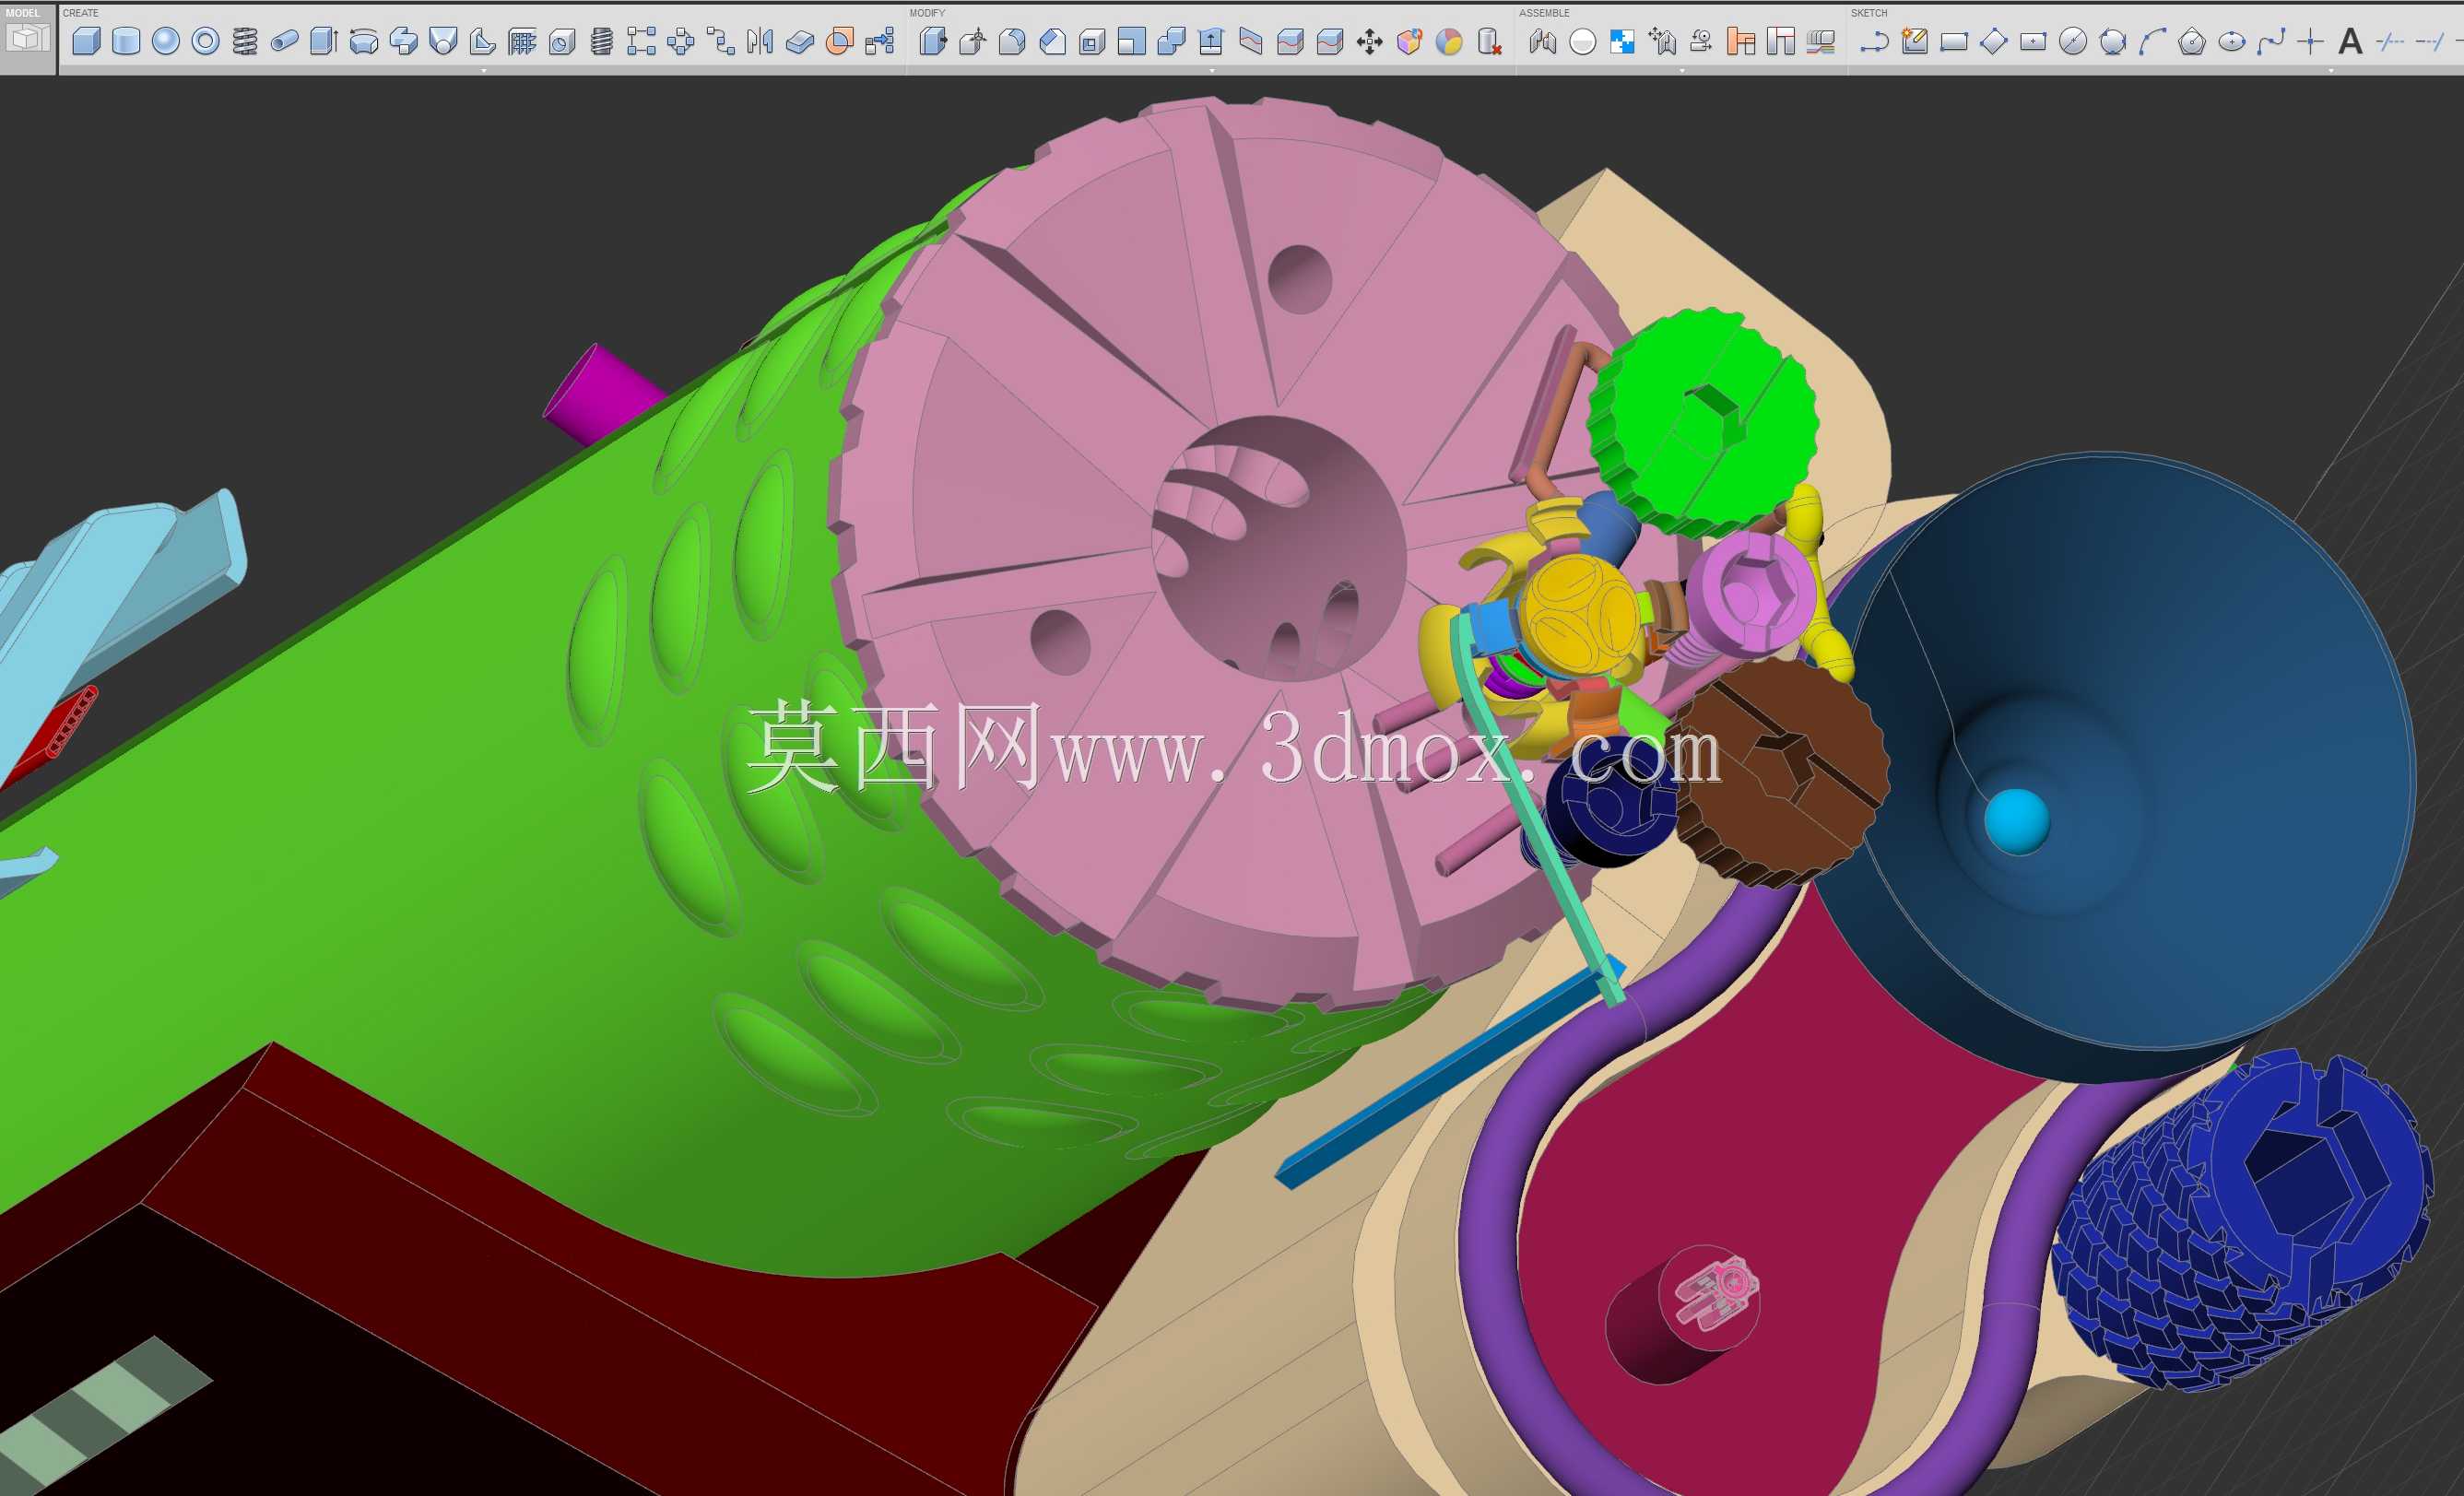2464x1496 pixels.
Task: Expand the SKETCH panel dropdown arrow
Action: tap(2332, 71)
